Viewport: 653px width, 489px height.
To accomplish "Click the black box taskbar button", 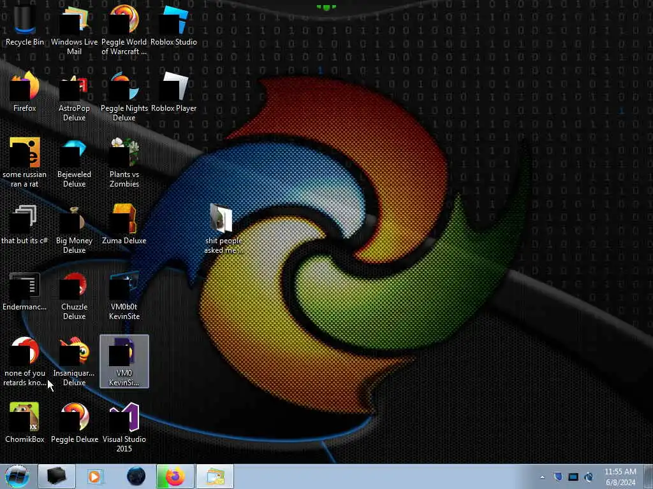I will [x=57, y=476].
